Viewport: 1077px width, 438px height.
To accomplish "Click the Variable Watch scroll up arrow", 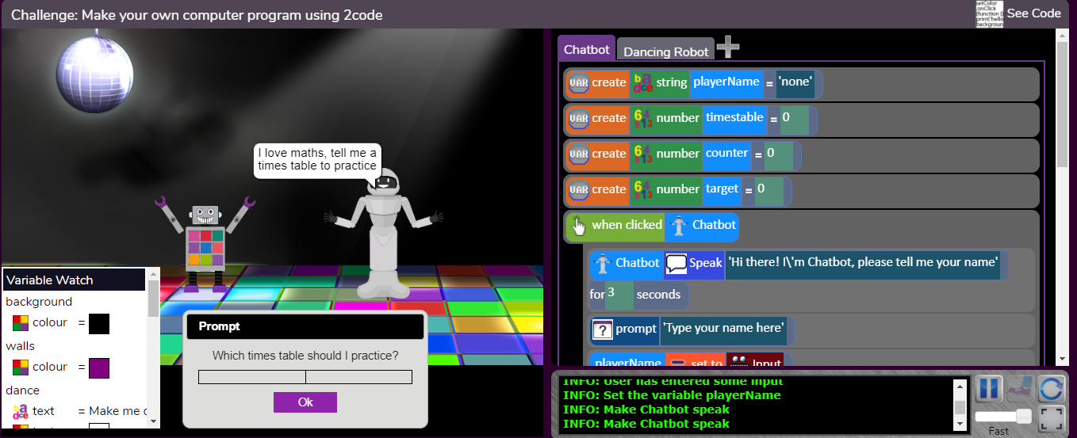I will coord(154,275).
